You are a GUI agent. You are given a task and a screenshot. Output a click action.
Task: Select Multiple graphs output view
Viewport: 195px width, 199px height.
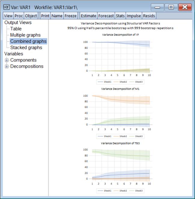point(25,35)
